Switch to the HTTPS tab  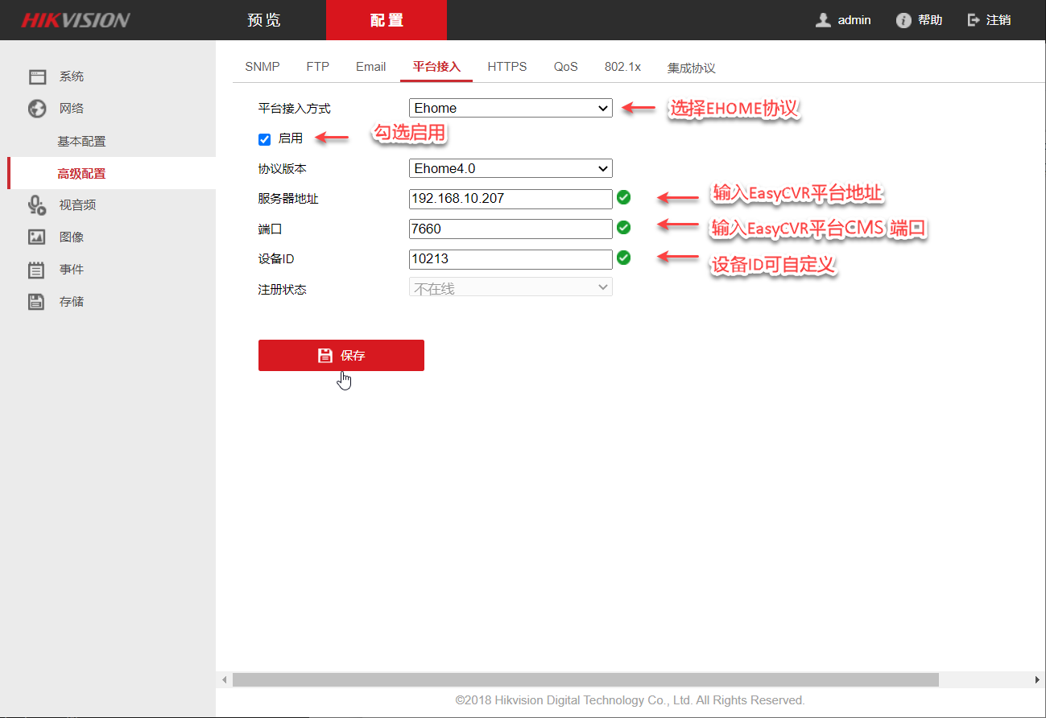pos(507,67)
